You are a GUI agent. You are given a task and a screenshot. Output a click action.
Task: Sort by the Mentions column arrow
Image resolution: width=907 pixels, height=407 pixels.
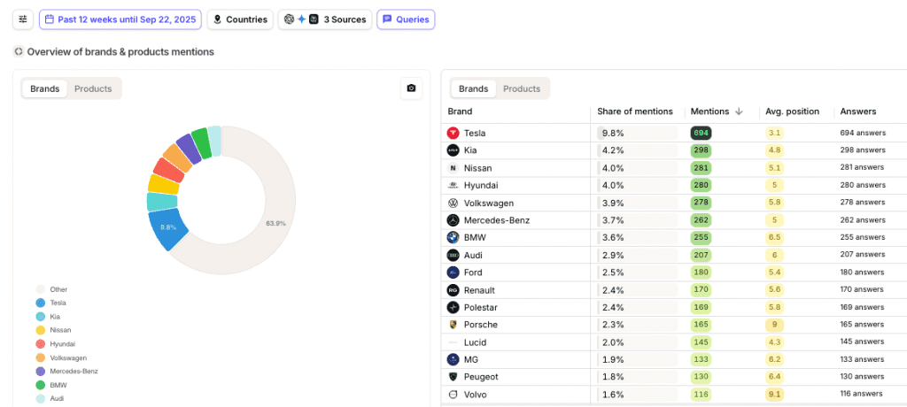click(x=739, y=111)
